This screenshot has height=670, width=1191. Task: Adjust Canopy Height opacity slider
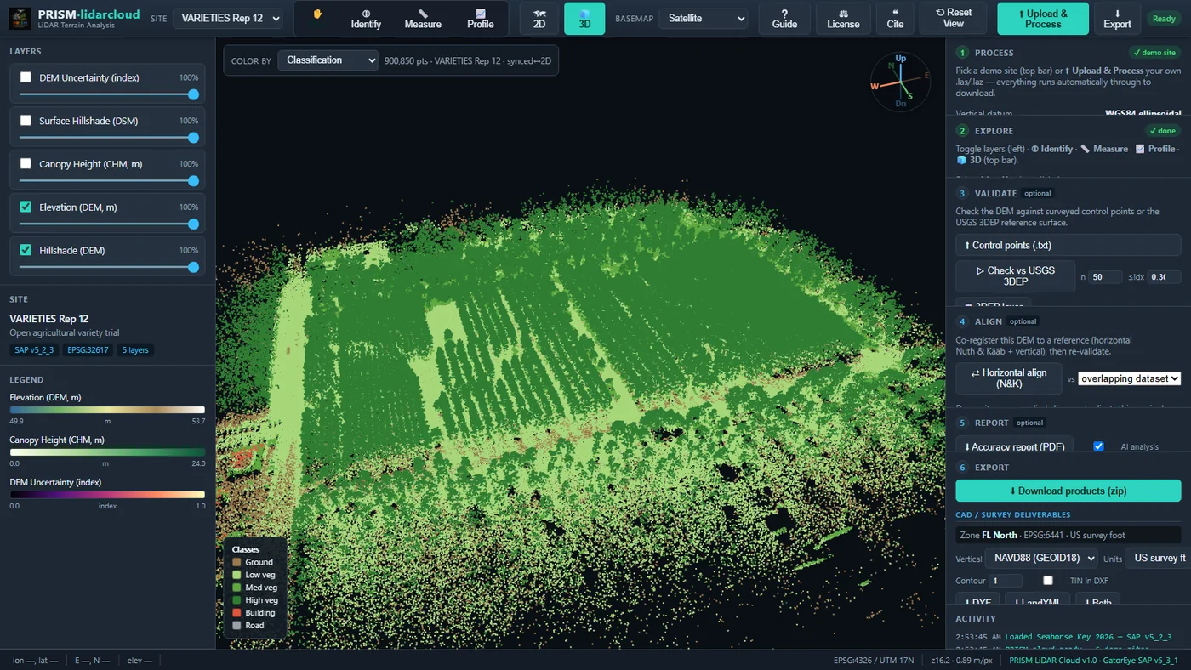click(x=108, y=180)
